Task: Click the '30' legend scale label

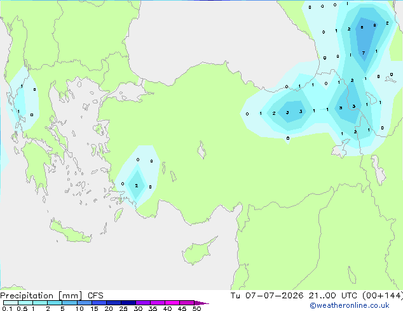Action: [x=138, y=308]
